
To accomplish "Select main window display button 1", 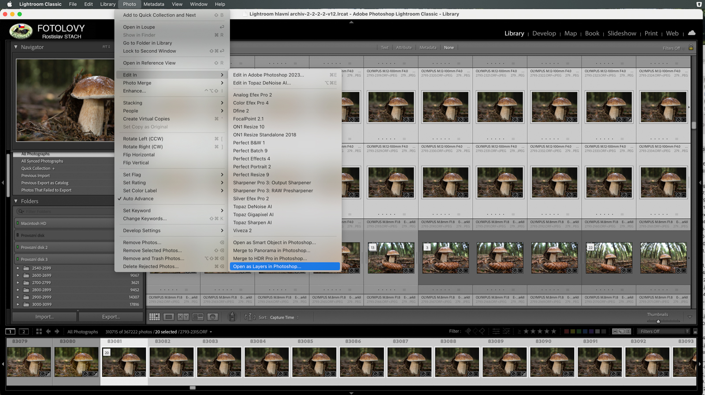I will (x=10, y=332).
